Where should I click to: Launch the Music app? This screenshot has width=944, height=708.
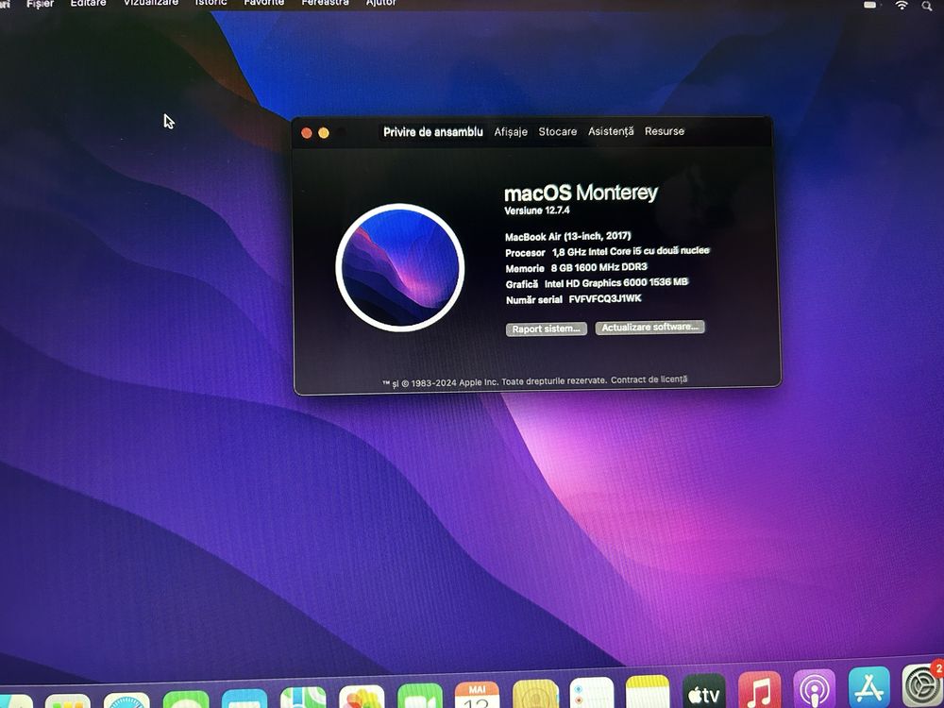coord(759,689)
